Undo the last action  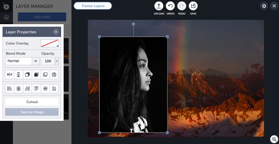pyautogui.click(x=170, y=6)
